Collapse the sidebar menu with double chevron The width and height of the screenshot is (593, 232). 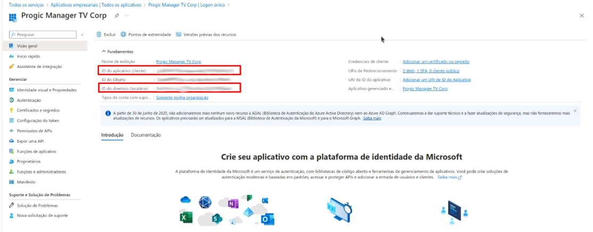(82, 35)
